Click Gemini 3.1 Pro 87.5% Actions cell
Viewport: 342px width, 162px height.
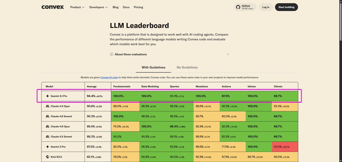pos(233,96)
